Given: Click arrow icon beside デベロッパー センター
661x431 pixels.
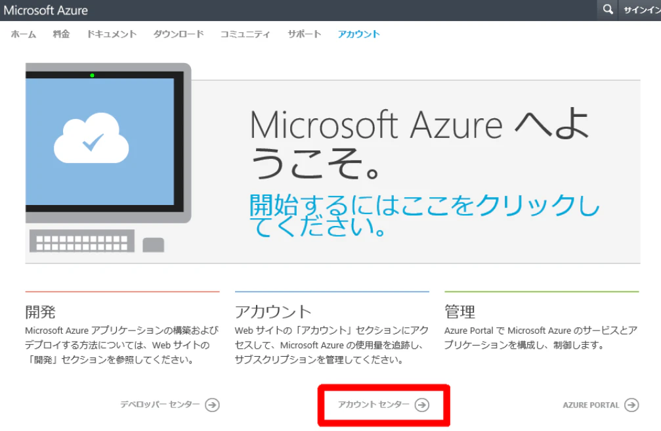Looking at the screenshot, I should 212,405.
